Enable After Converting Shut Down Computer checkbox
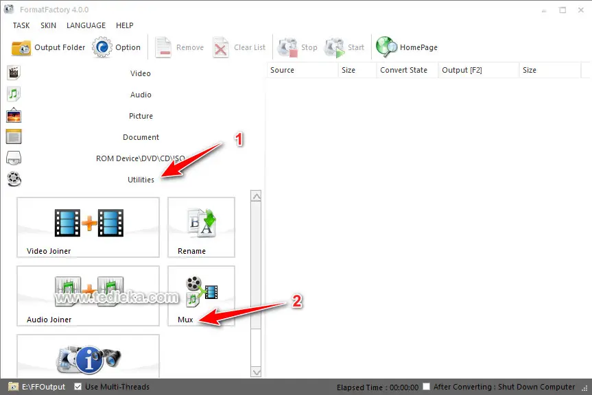This screenshot has height=395, width=592. tap(426, 387)
